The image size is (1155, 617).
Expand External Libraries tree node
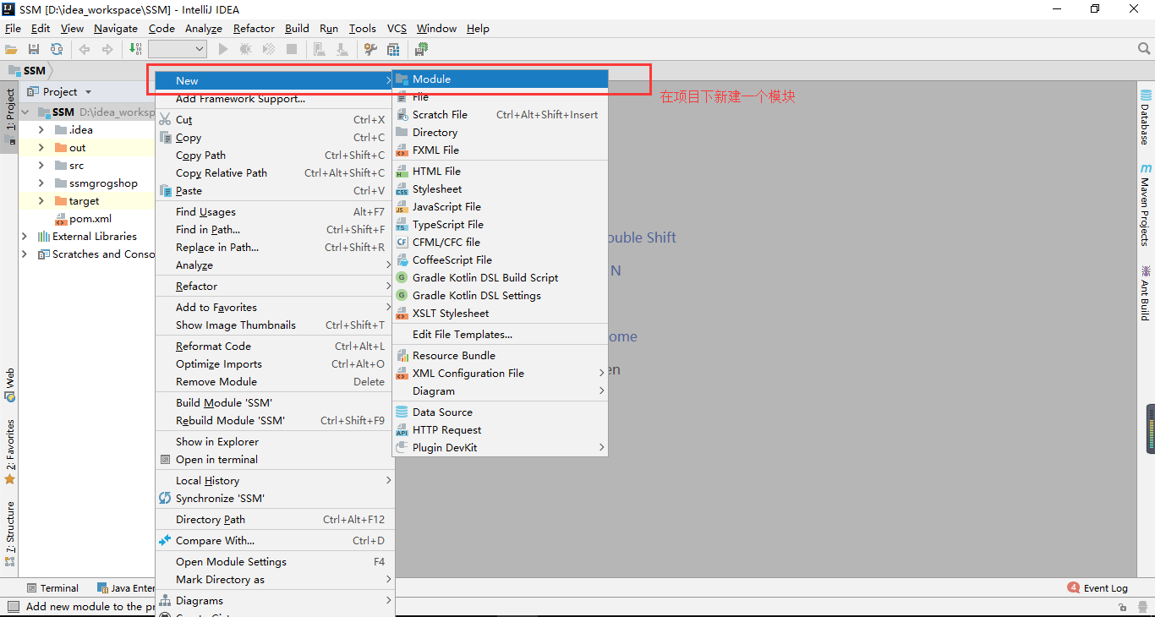[x=25, y=237]
